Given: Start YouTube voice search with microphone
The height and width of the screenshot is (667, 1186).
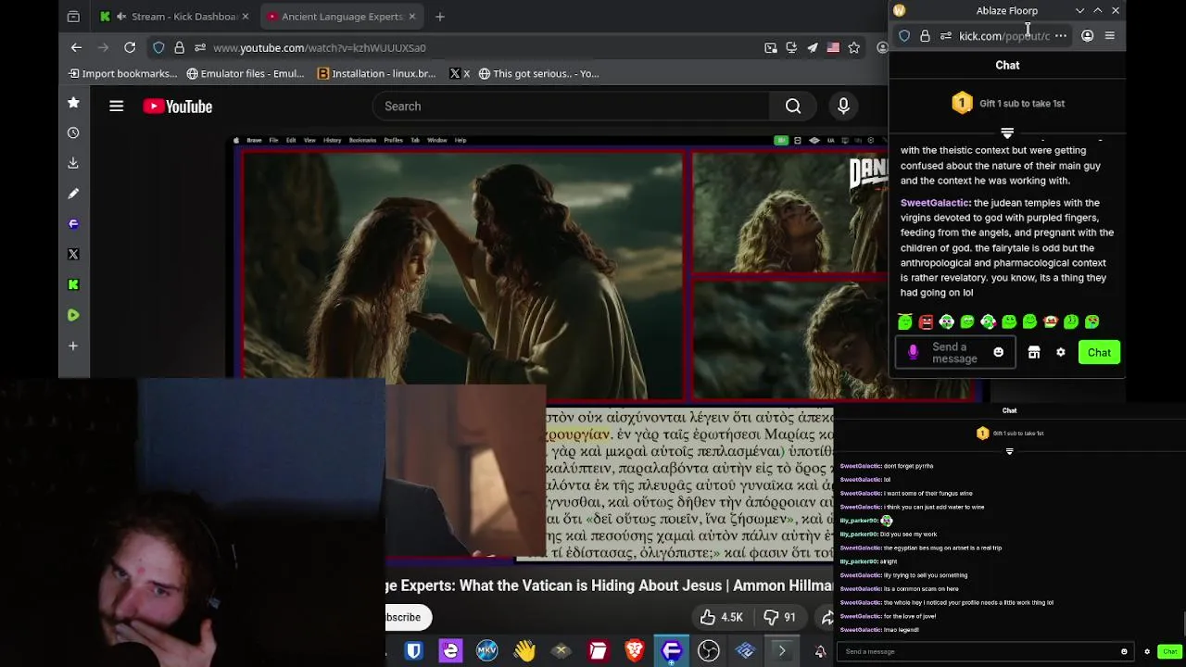Looking at the screenshot, I should tap(843, 107).
